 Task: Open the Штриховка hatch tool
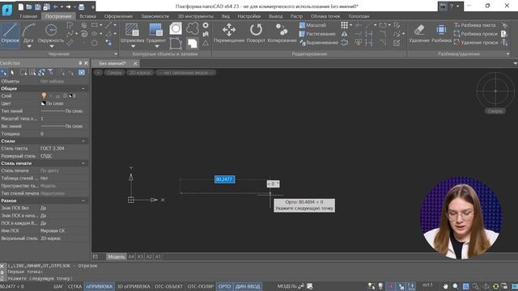pos(132,33)
